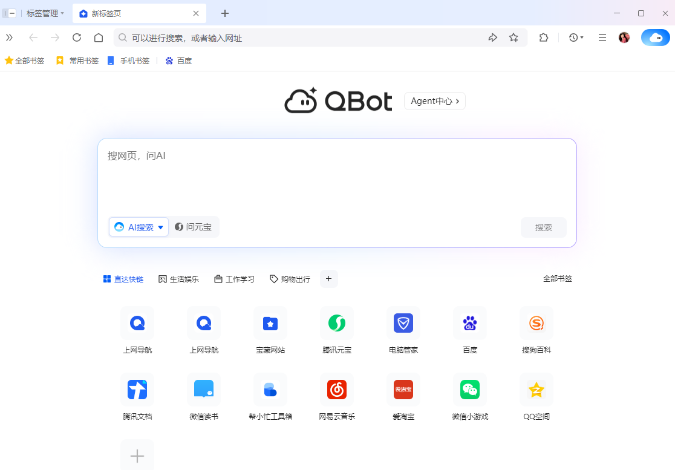Click the extensions puzzle icon

pos(543,37)
